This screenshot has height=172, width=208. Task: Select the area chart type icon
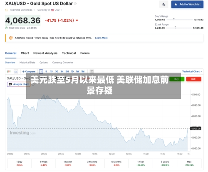(x=16, y=71)
